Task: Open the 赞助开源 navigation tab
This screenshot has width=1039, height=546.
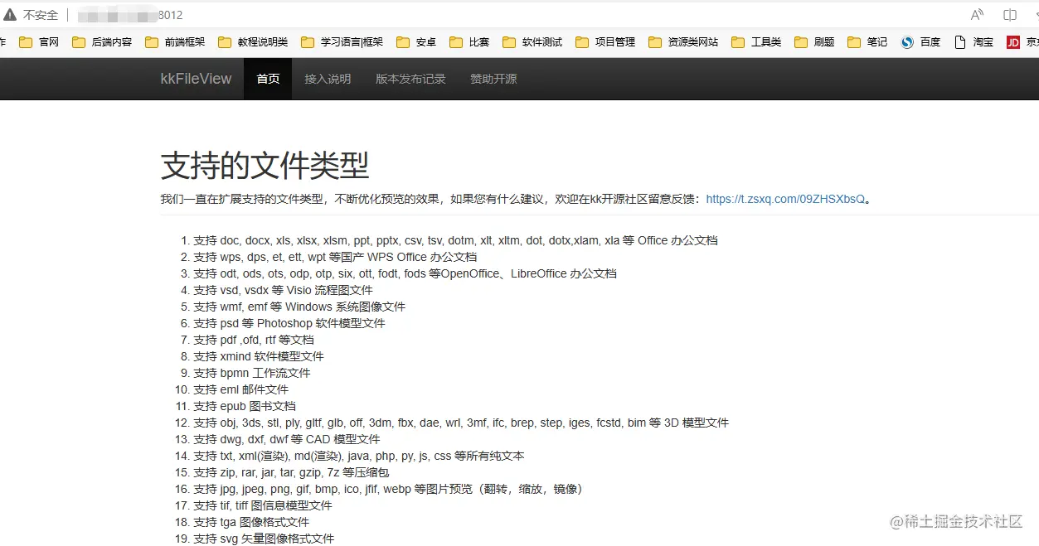Action: [493, 79]
